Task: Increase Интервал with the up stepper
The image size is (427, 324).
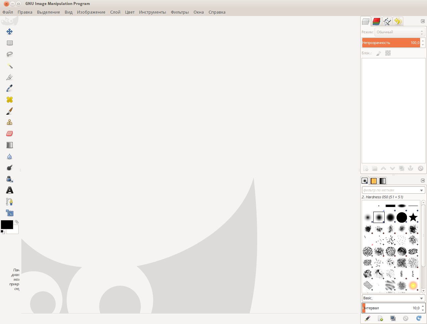Action: 423,306
